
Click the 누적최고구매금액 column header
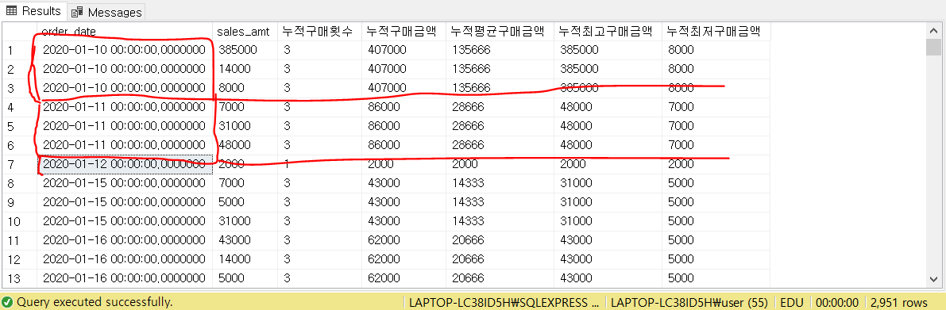click(608, 31)
